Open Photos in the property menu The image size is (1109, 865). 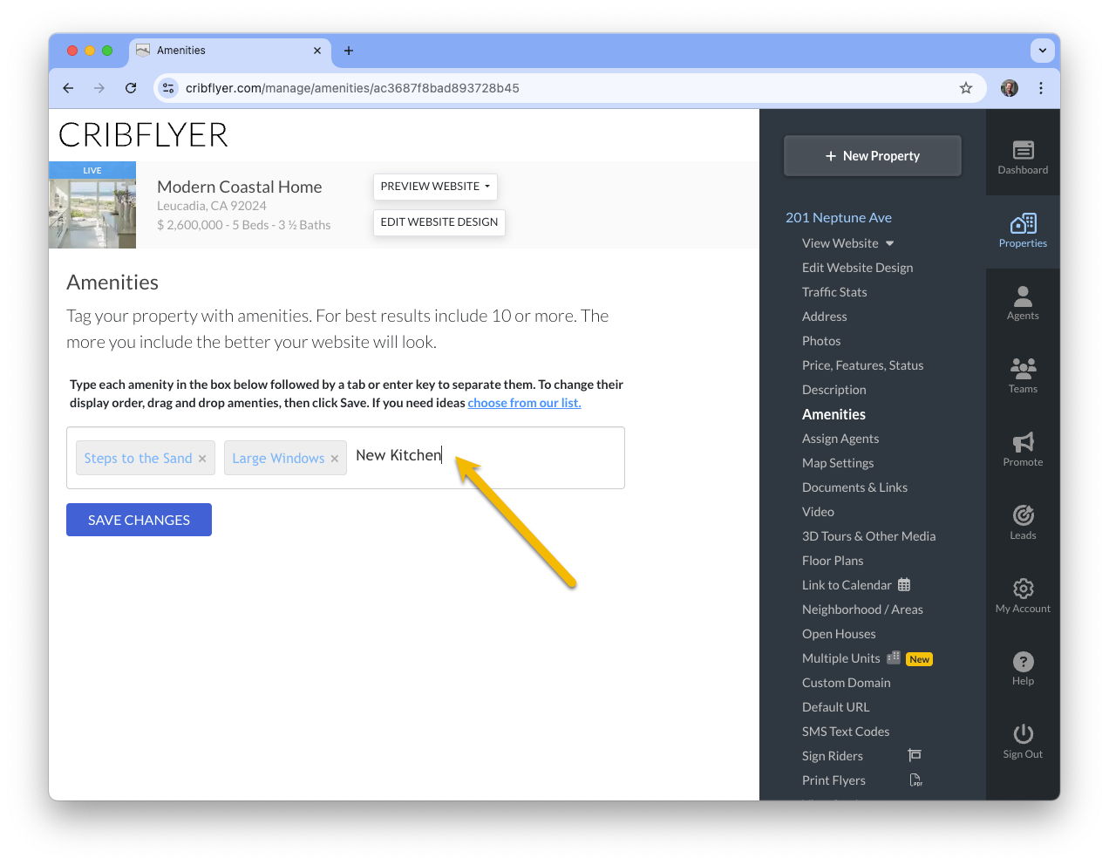pyautogui.click(x=821, y=341)
